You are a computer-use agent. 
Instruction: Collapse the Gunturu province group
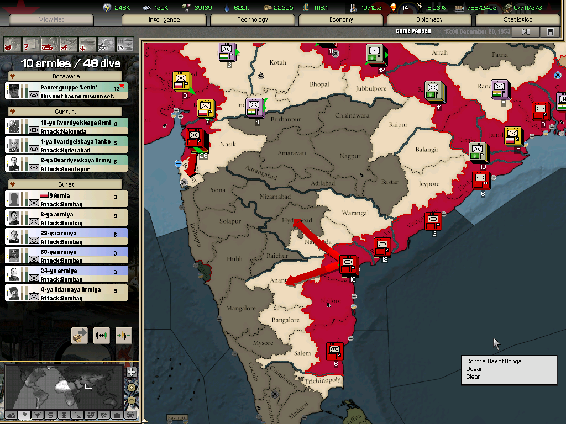pyautogui.click(x=12, y=111)
